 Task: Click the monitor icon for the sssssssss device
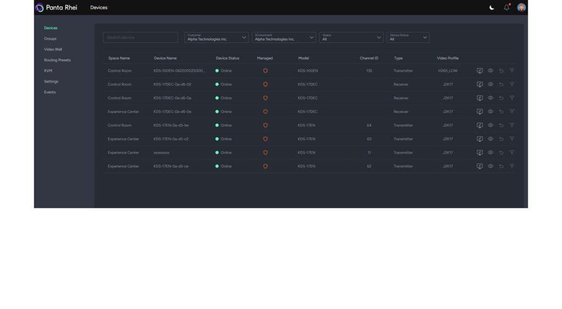[x=480, y=153]
